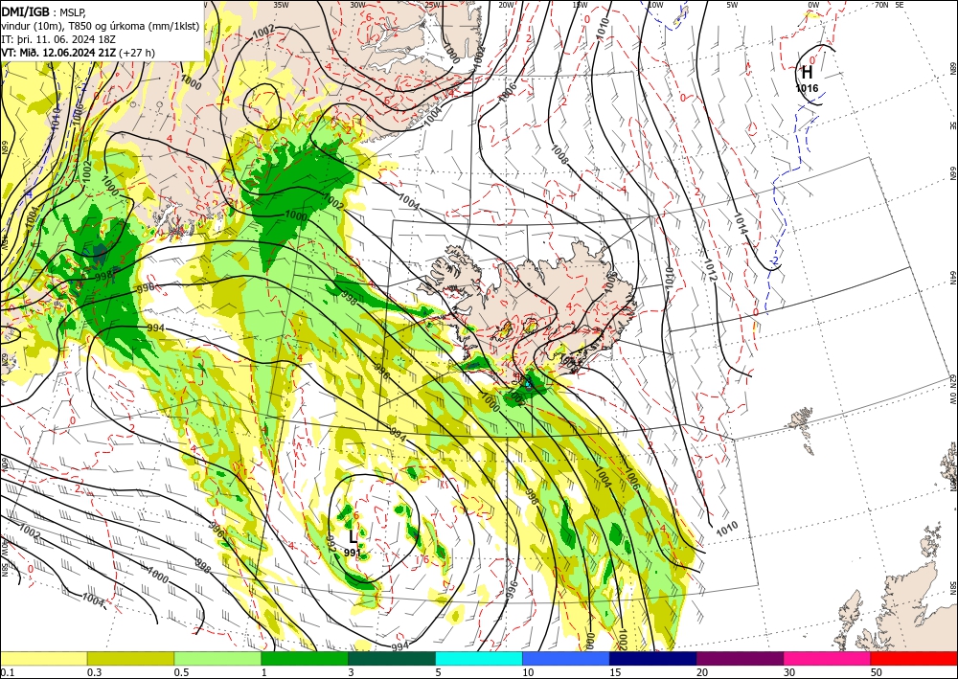Click the legend value 0.1
Image resolution: width=958 pixels, height=679 pixels.
click(x=7, y=672)
